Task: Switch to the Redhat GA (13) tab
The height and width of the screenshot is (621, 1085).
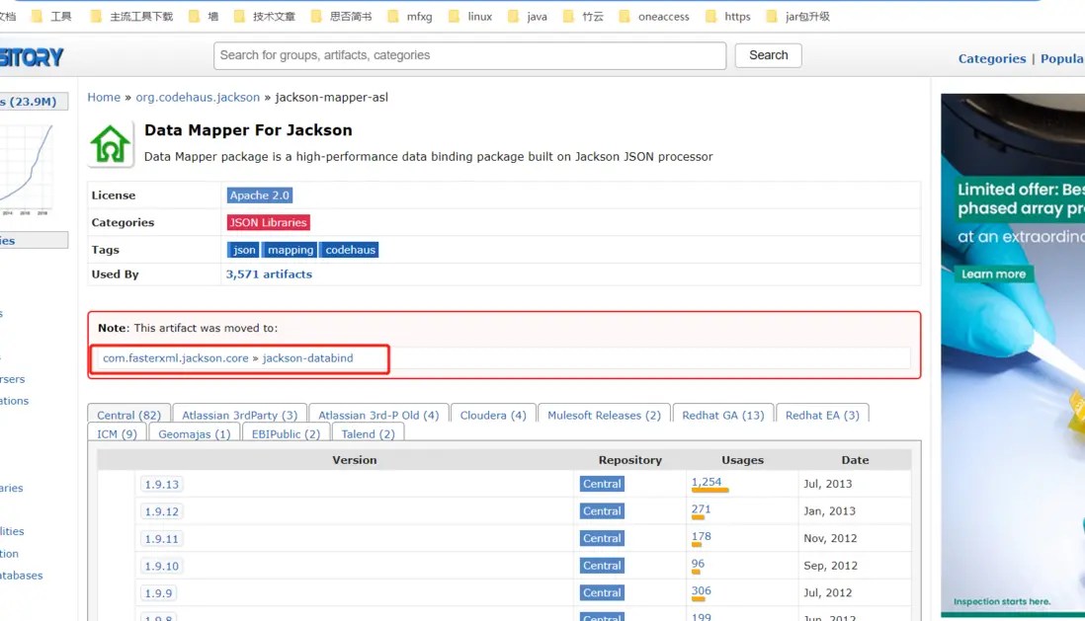Action: [x=723, y=415]
